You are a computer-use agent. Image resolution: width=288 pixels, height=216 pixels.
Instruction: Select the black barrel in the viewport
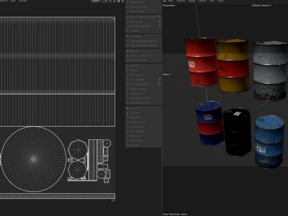click(x=237, y=132)
